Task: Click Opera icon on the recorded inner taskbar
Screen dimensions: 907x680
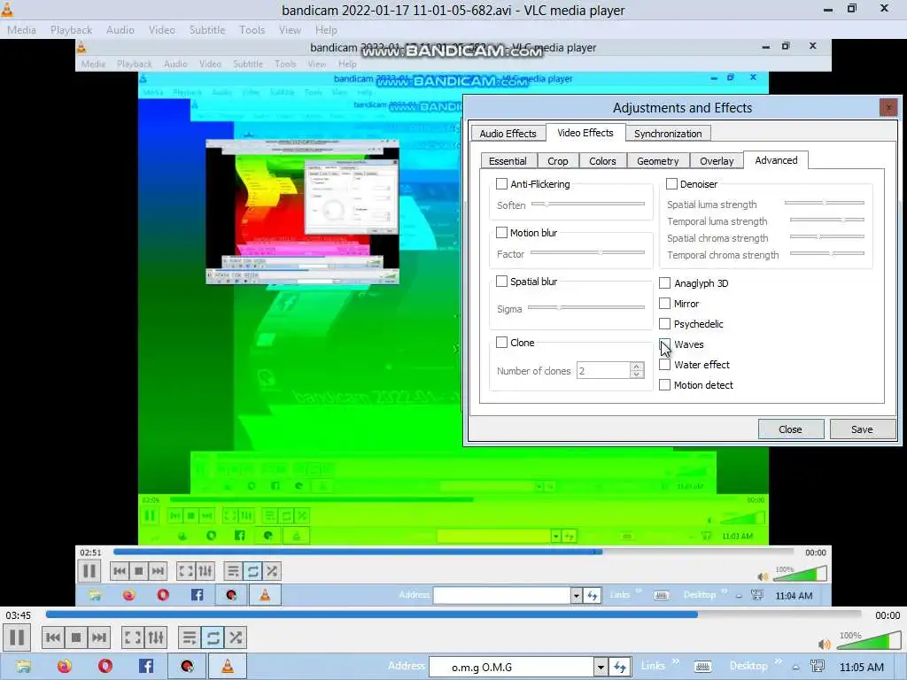Action: (x=163, y=595)
